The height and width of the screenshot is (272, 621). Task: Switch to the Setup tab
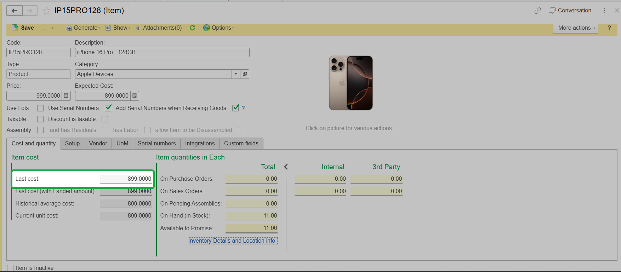[x=72, y=144]
